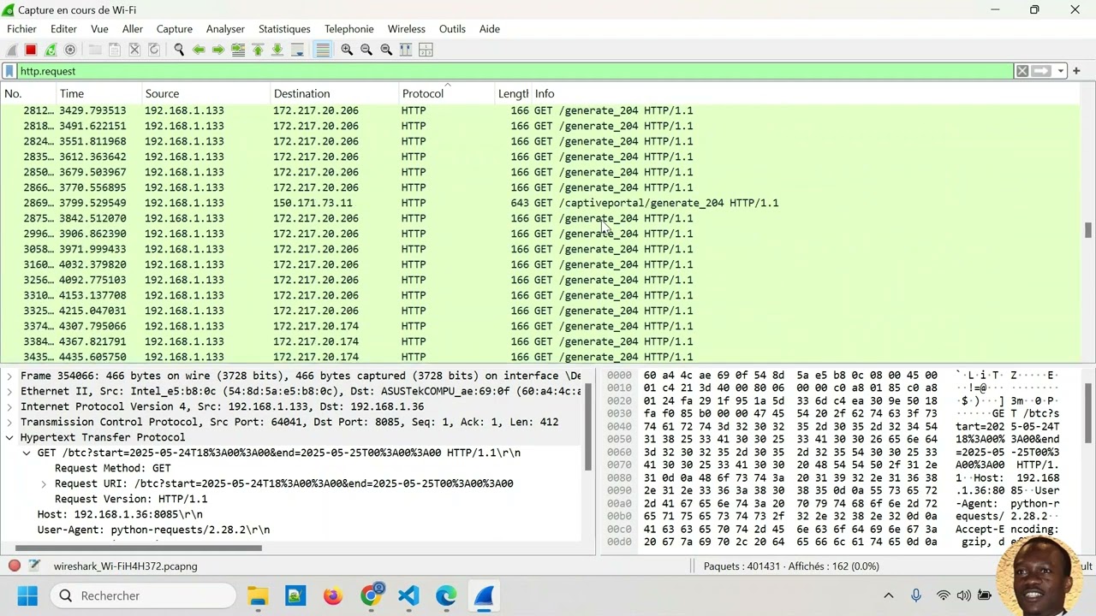This screenshot has width=1096, height=616.
Task: Sort packets by the No. column
Action: pos(28,93)
